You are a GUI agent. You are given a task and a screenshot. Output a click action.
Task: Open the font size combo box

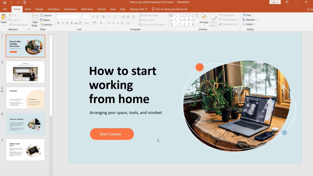coord(86,17)
